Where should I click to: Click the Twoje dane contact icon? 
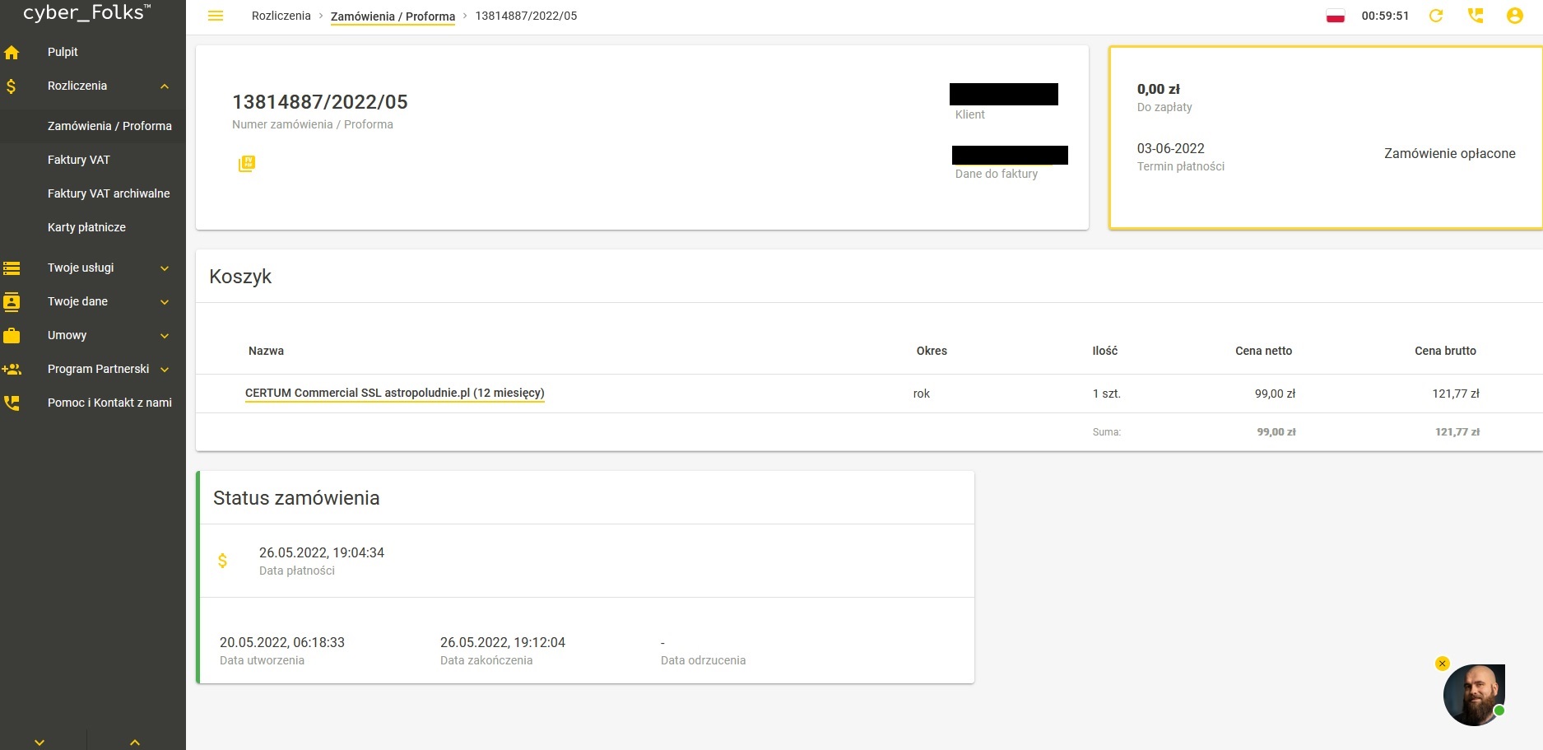click(x=12, y=301)
